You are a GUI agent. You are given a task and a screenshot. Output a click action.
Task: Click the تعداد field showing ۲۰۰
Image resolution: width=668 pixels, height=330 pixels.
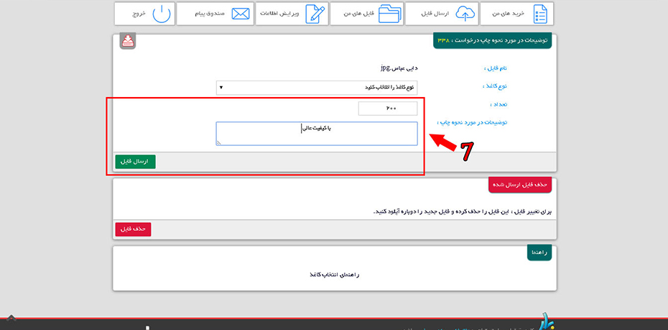click(388, 108)
